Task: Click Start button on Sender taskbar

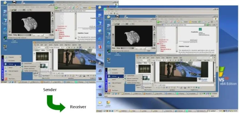Action: tap(4, 82)
